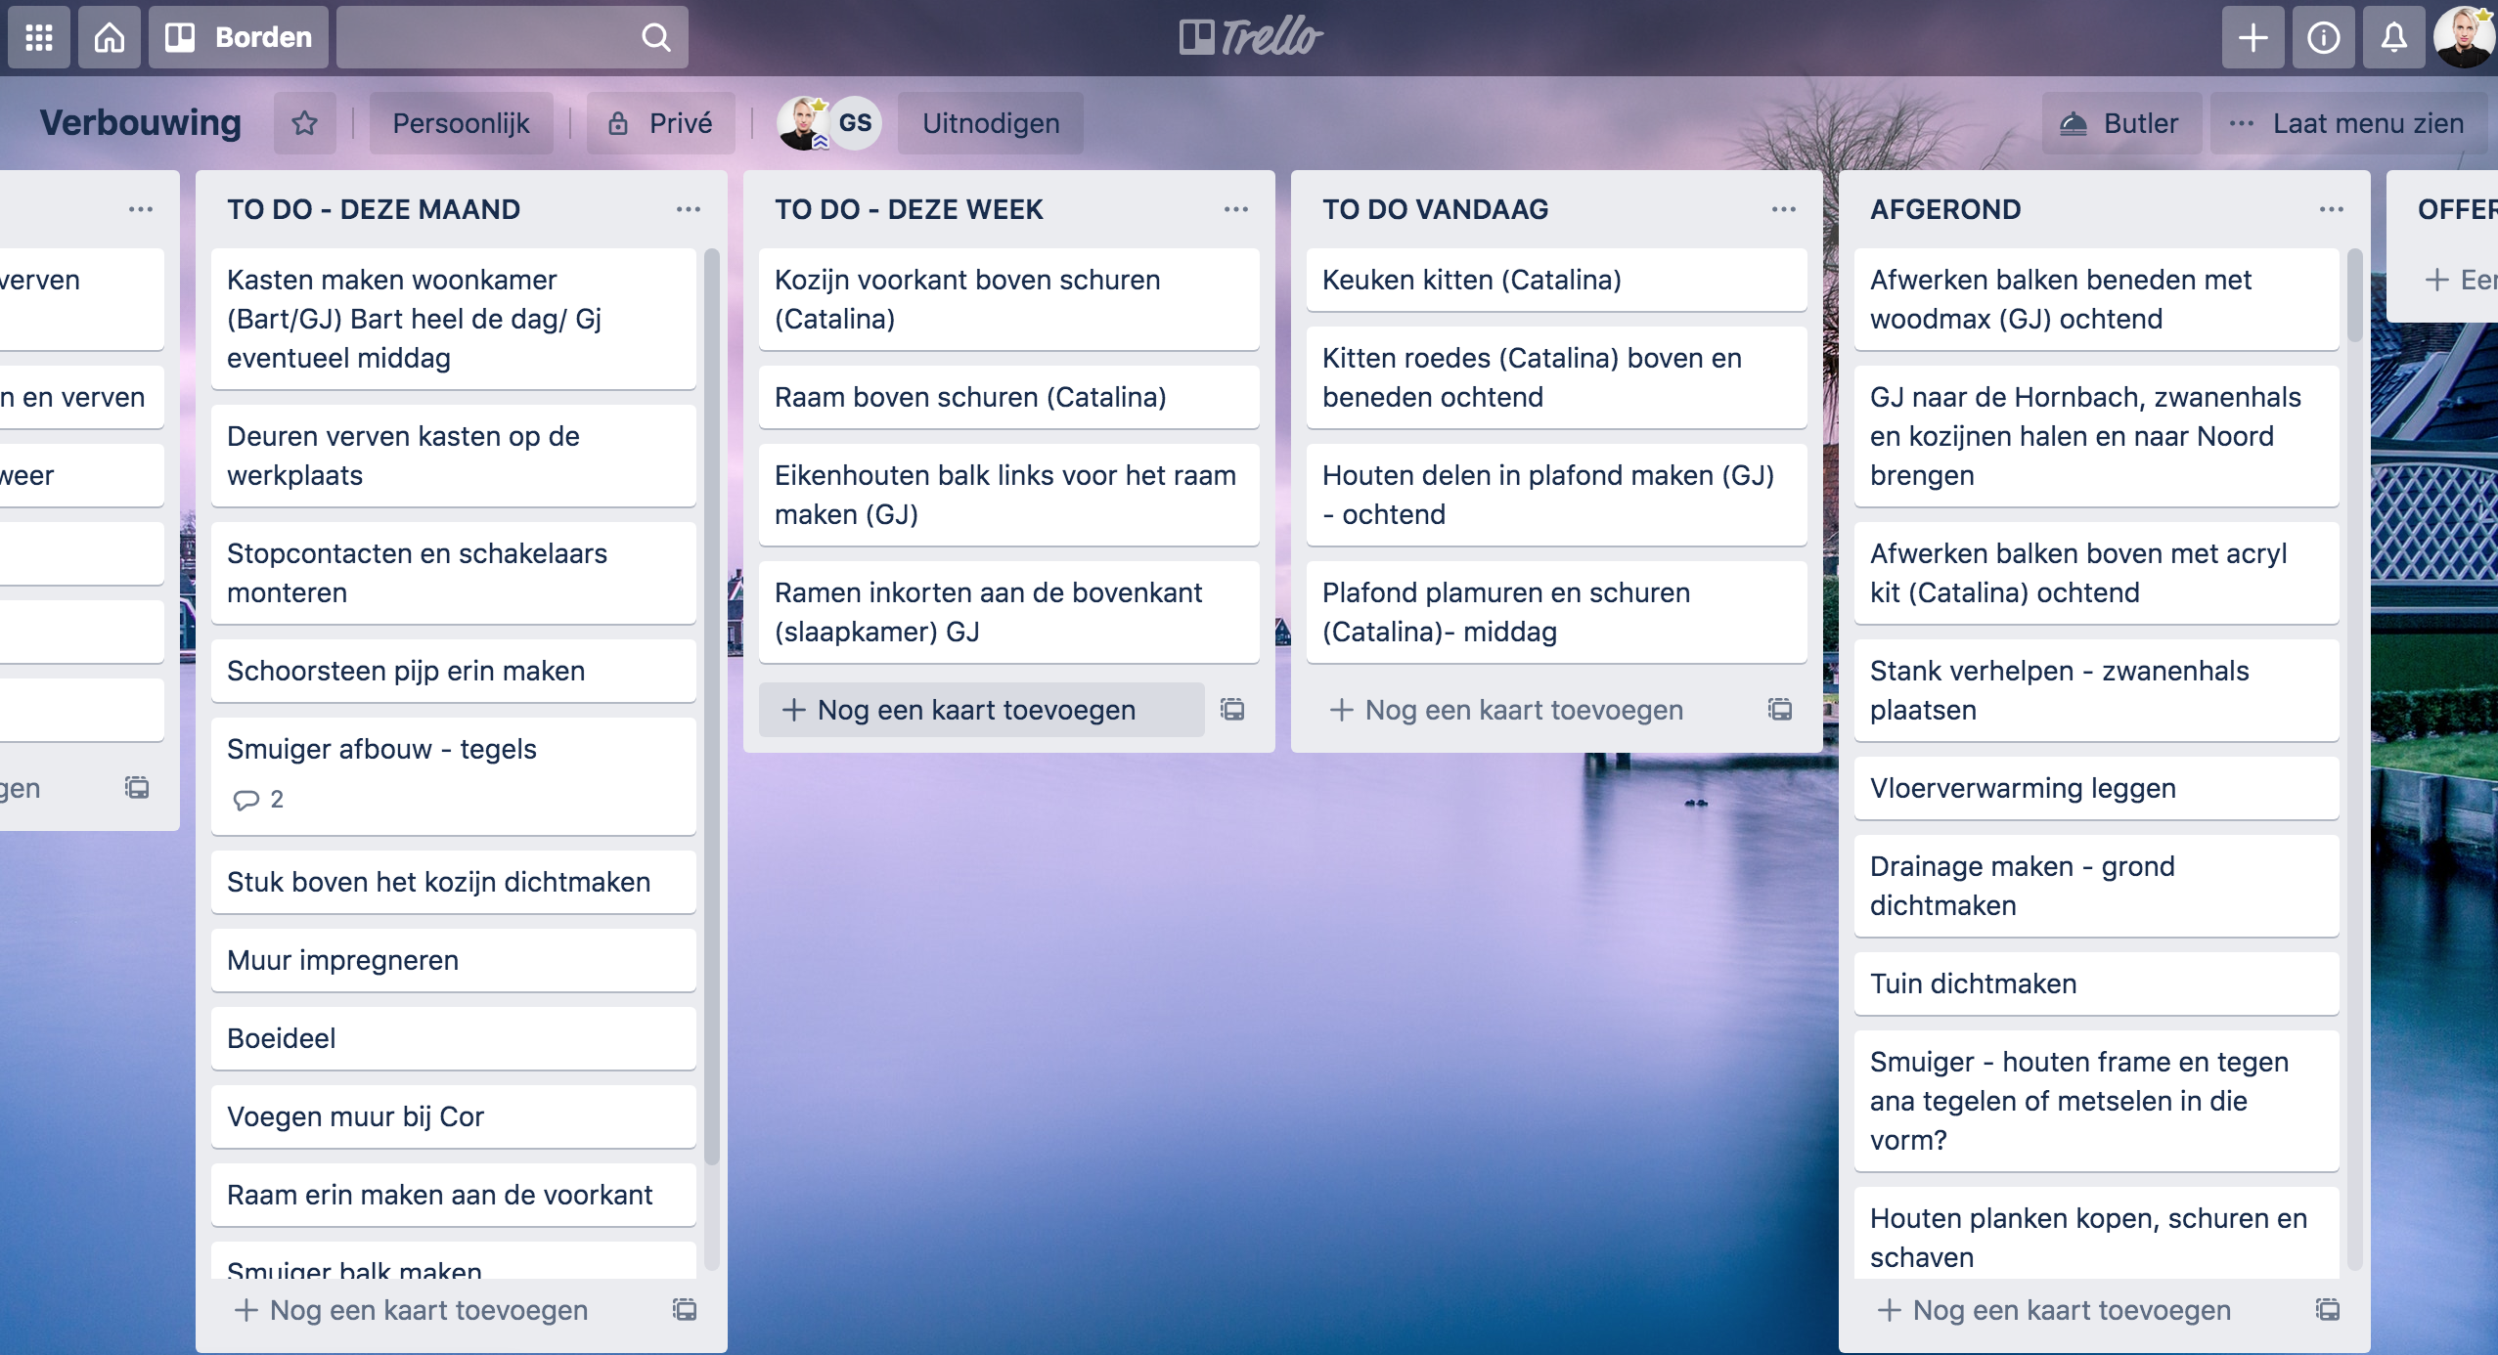Viewport: 2498px width, 1355px height.
Task: Go to Trello home via house icon
Action: point(110,37)
